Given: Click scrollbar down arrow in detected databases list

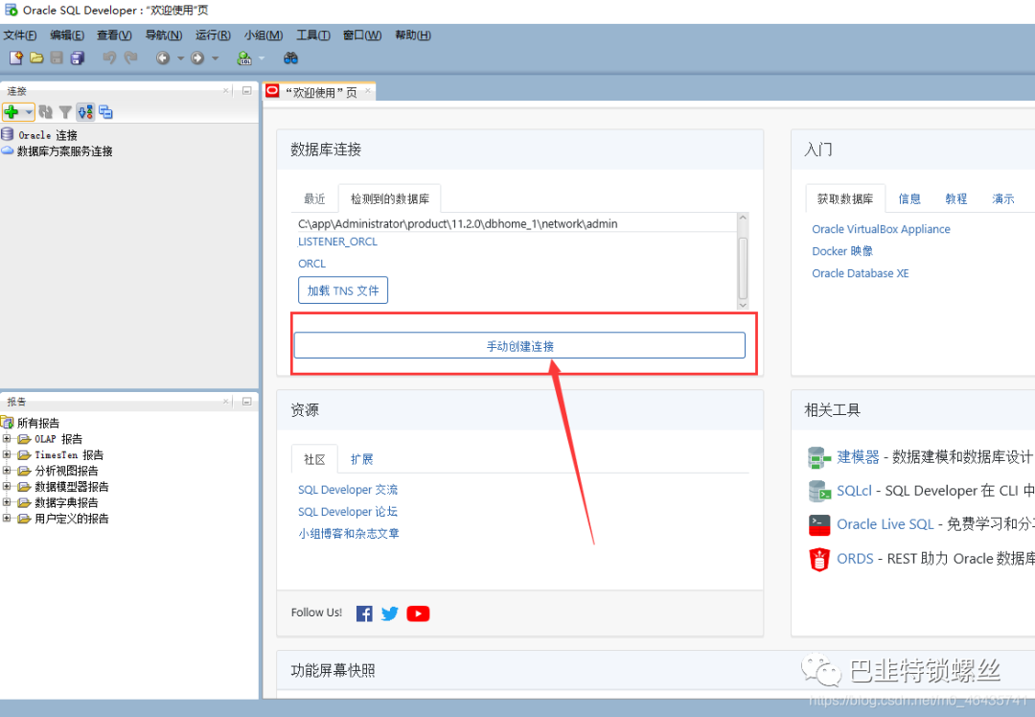Looking at the screenshot, I should [x=743, y=305].
